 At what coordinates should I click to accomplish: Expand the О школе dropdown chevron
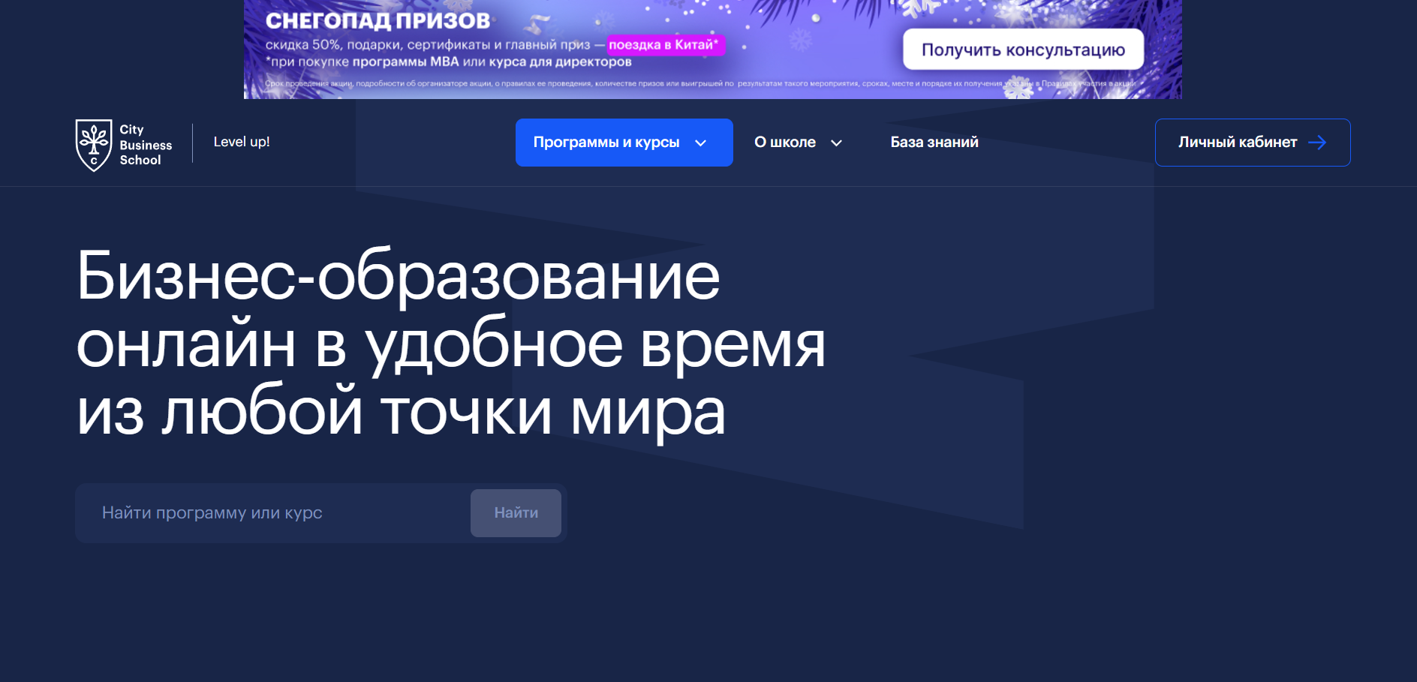coord(836,143)
